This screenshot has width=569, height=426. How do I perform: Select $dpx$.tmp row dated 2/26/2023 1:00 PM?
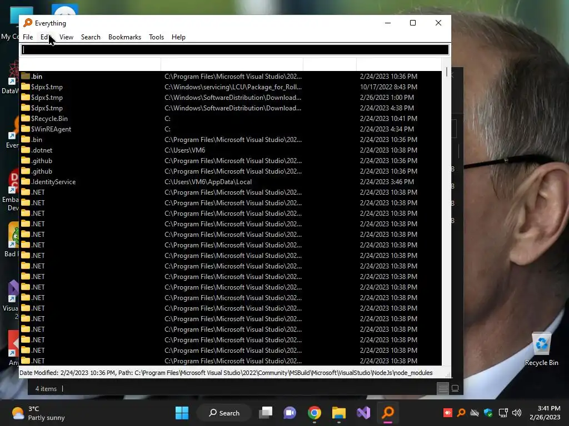[x=231, y=98]
